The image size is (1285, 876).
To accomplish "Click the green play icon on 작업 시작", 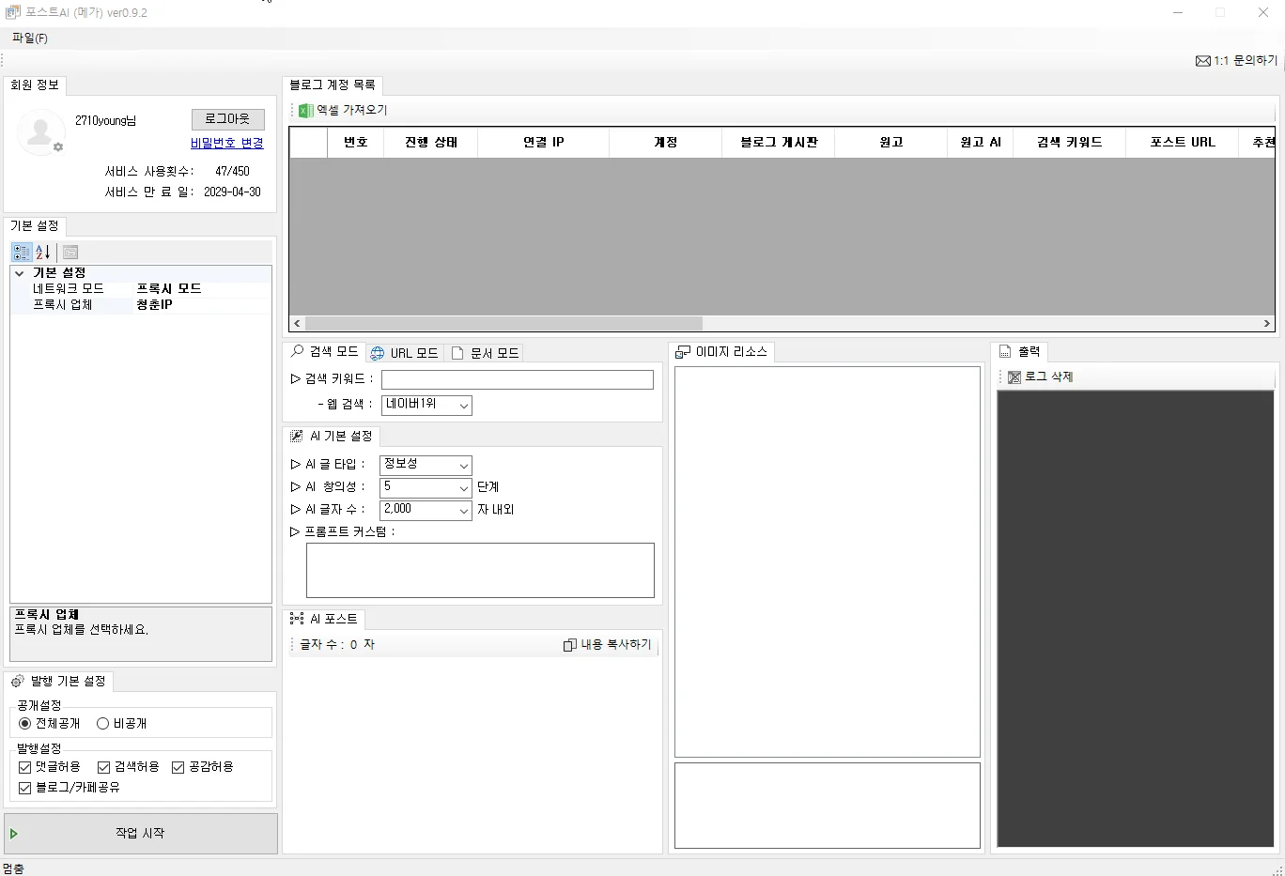I will click(14, 834).
